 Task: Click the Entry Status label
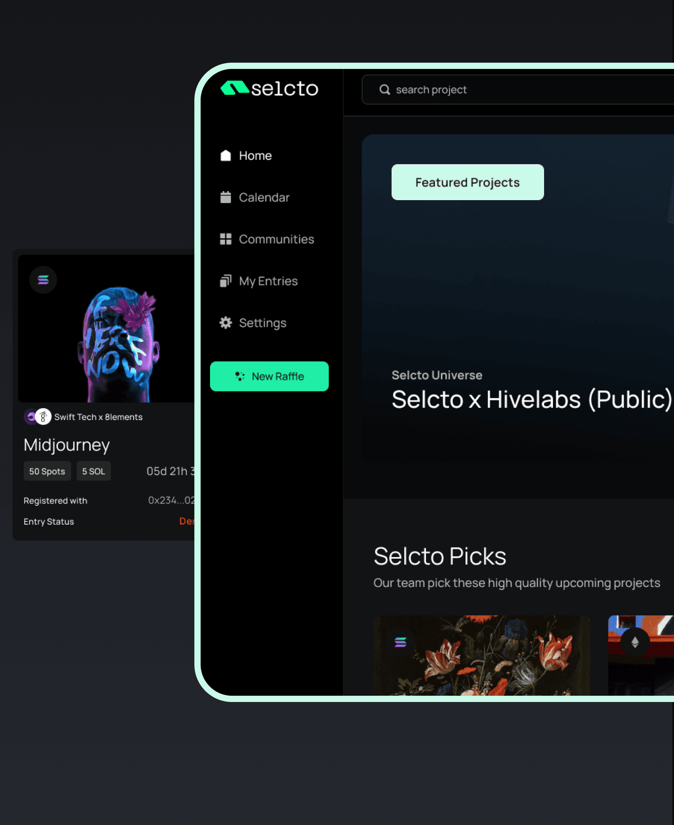(49, 521)
